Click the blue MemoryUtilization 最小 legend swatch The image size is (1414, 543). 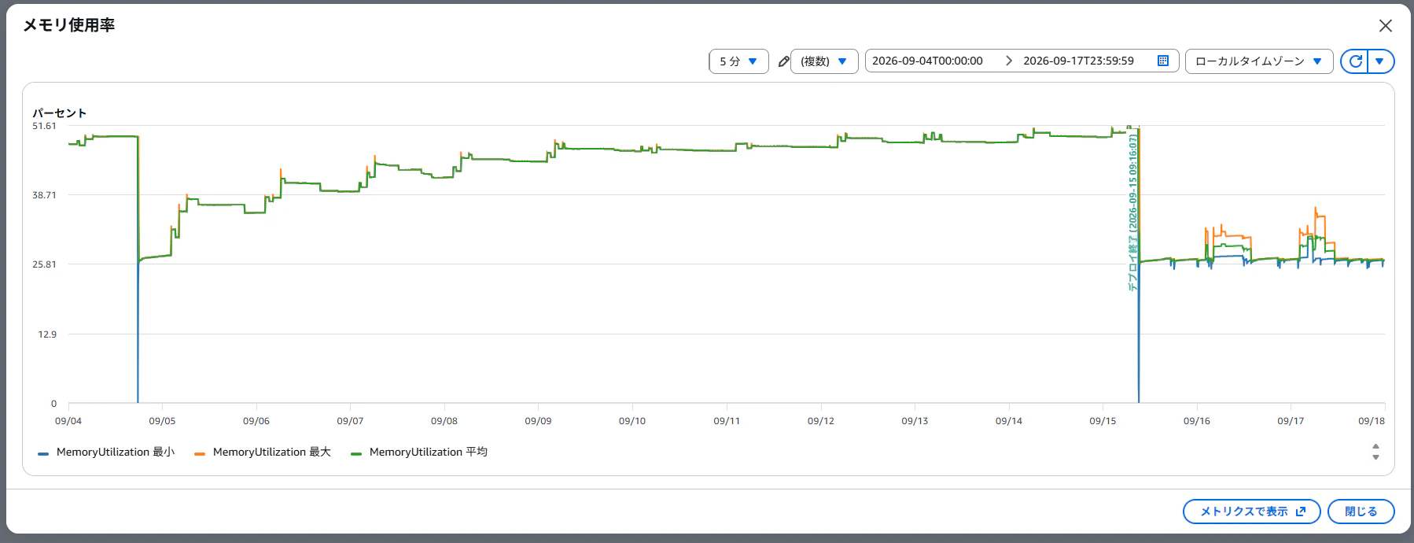43,453
